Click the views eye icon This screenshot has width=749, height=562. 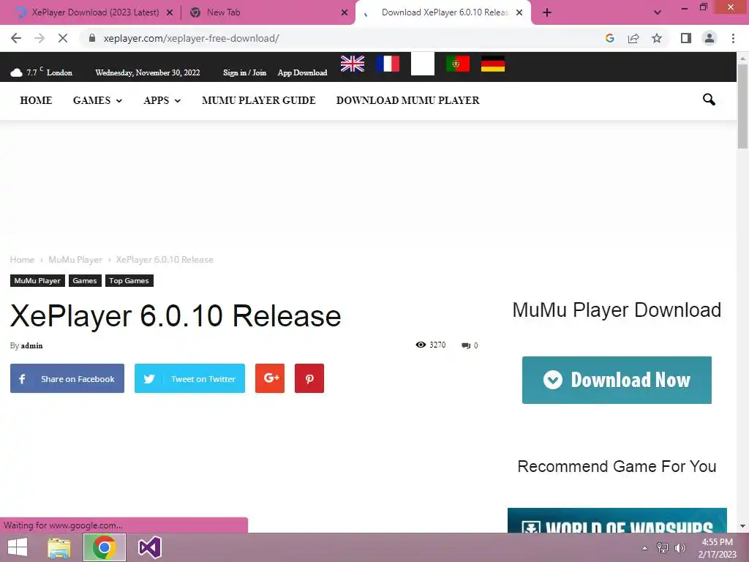click(421, 345)
